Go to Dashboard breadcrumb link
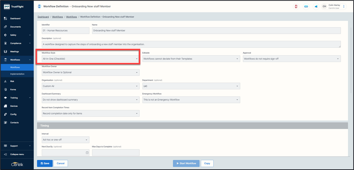 pos(43,17)
